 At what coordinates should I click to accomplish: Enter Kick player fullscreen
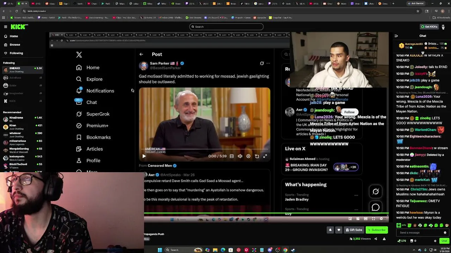[373, 219]
